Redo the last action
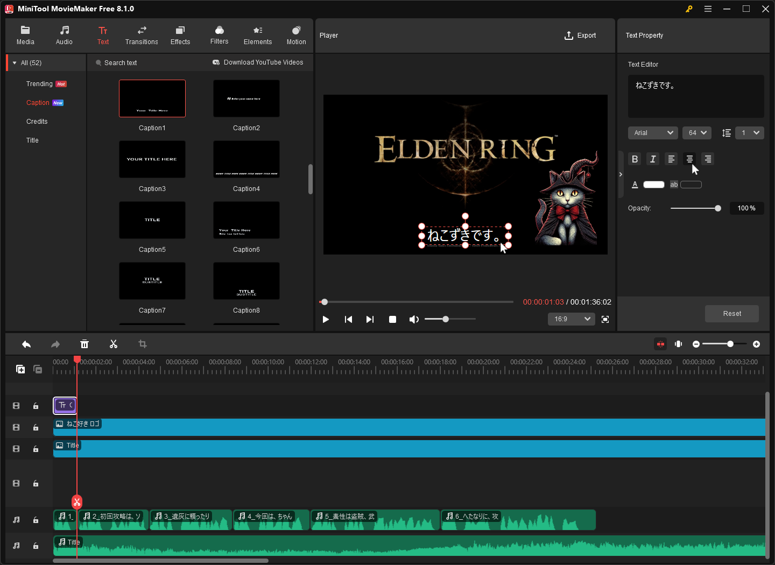The image size is (775, 565). 55,344
